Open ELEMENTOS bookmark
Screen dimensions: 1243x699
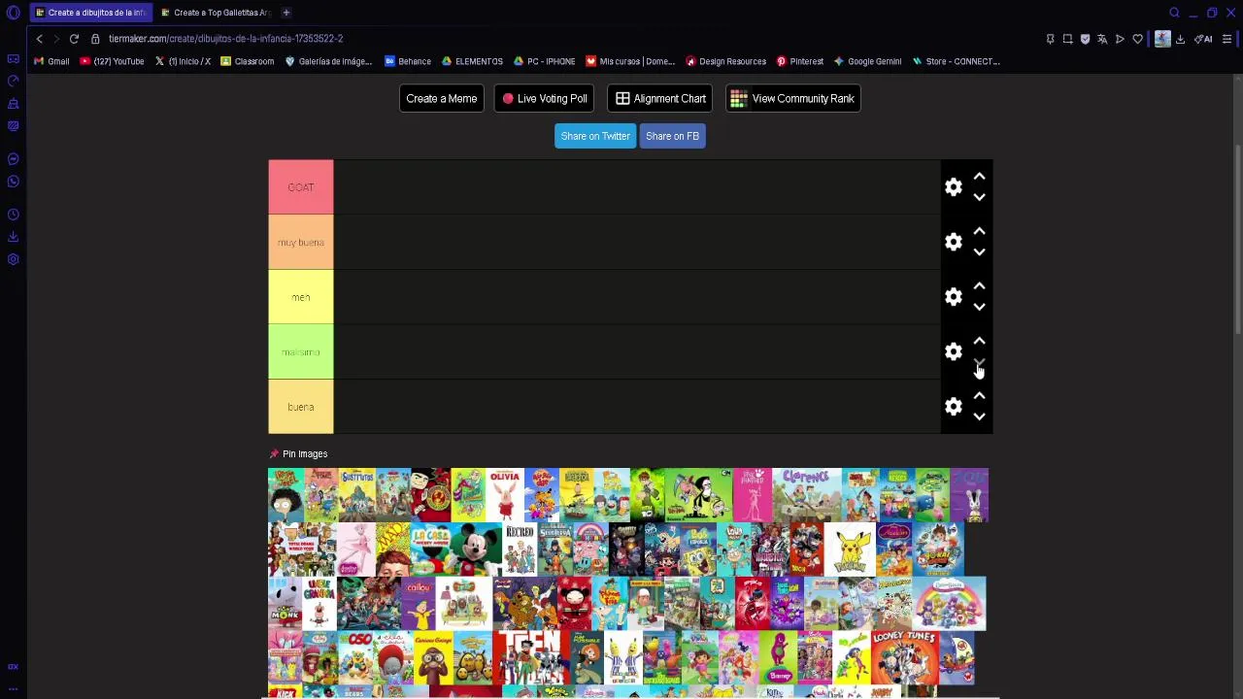tap(472, 61)
